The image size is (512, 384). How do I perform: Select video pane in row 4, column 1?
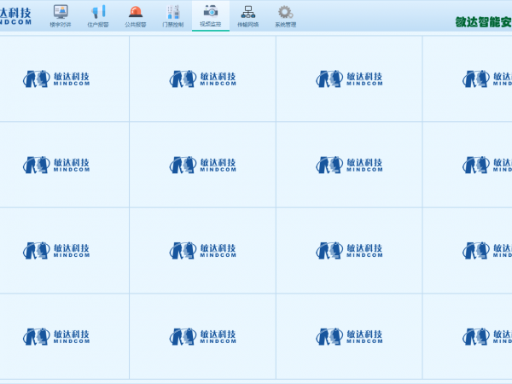[x=64, y=336]
